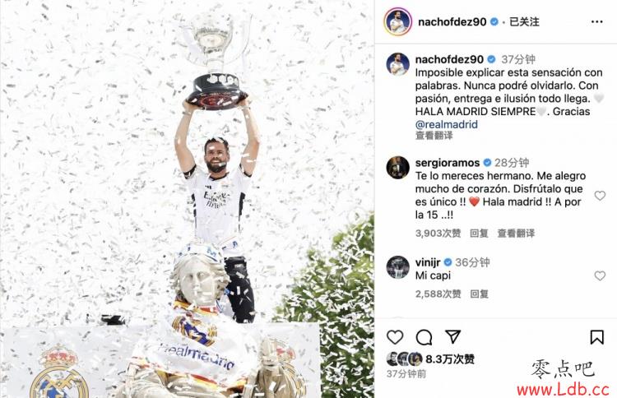Click the 已关注 following button

(x=524, y=21)
